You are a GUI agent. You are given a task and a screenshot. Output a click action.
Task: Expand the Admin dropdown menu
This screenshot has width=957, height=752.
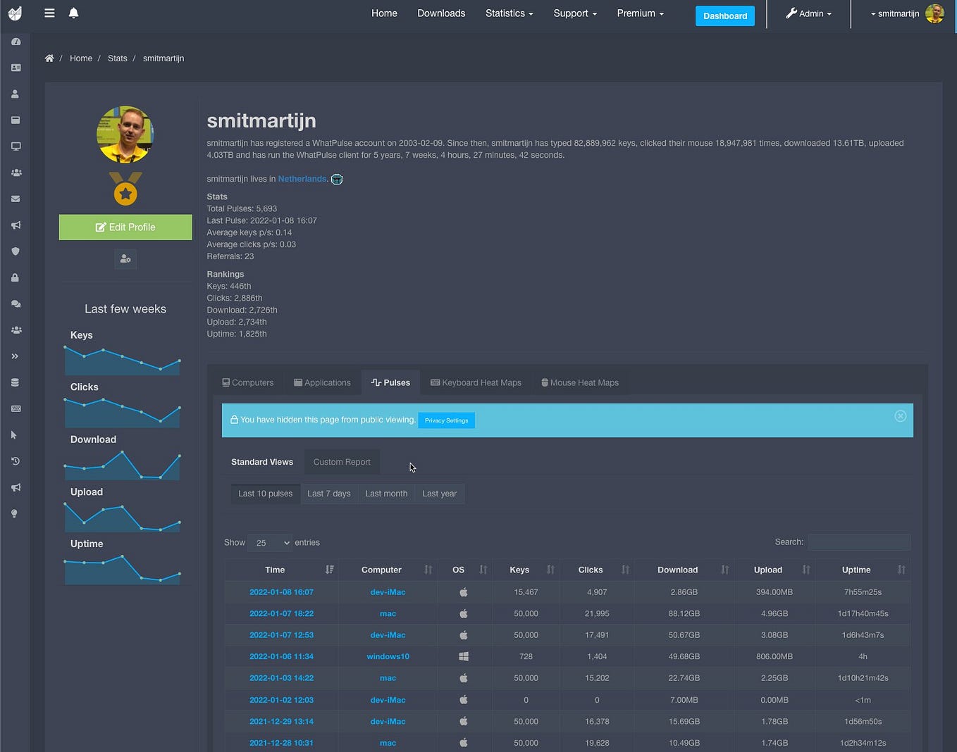[808, 13]
